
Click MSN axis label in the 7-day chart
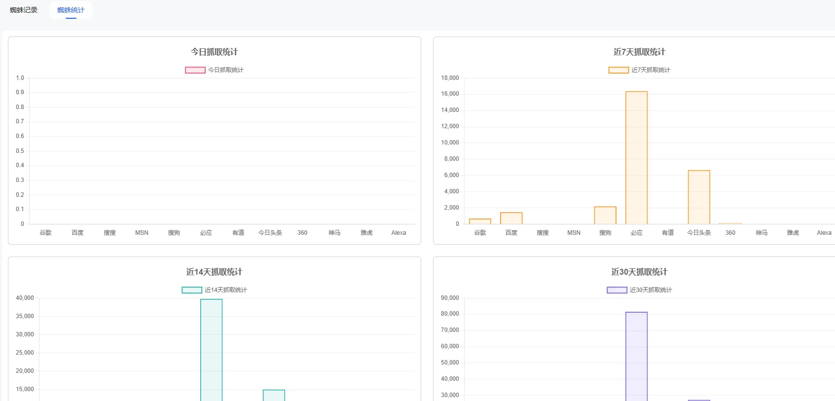[574, 233]
